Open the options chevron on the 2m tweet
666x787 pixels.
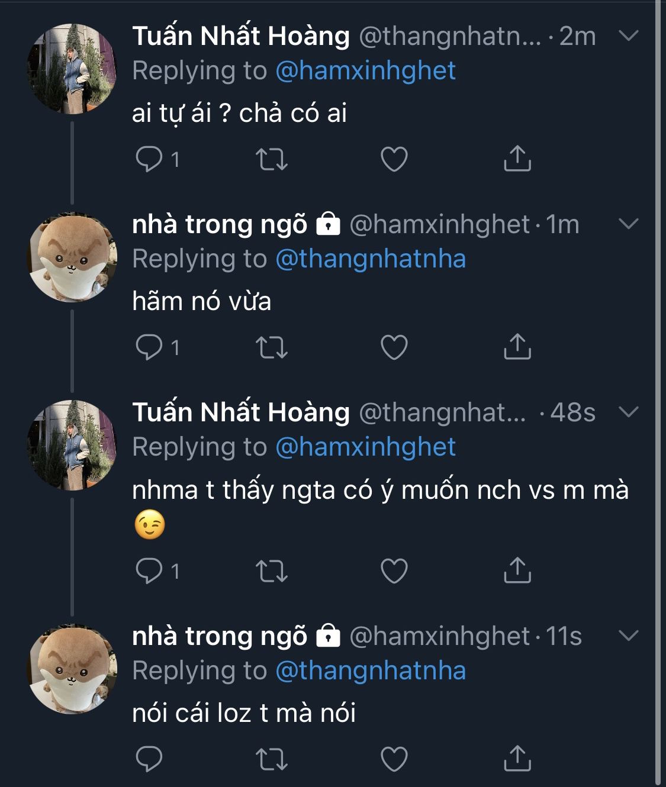pos(628,36)
